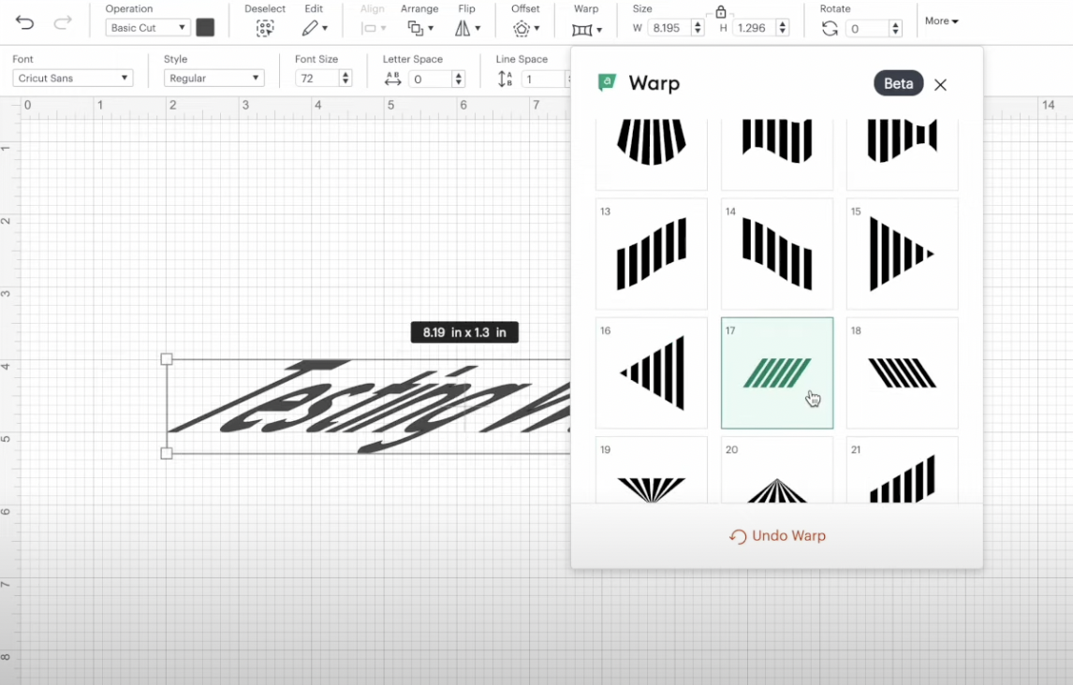Increase Font Size using the stepper
1073x685 pixels.
[345, 74]
